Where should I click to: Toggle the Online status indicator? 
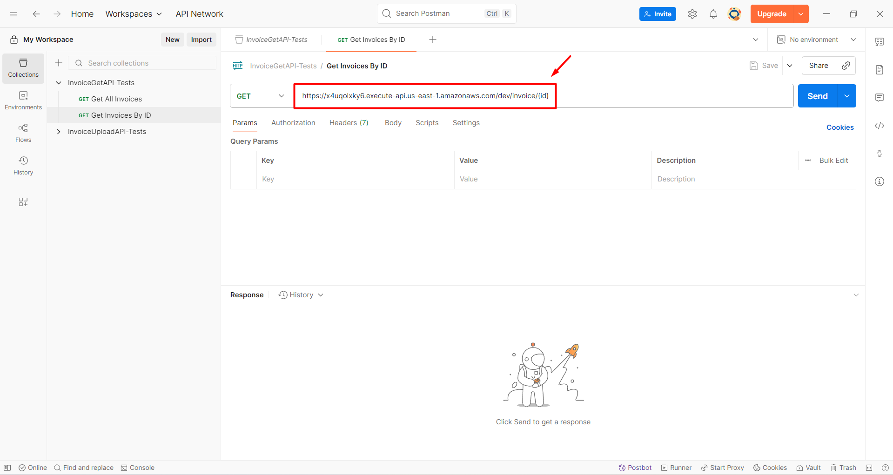pyautogui.click(x=33, y=468)
